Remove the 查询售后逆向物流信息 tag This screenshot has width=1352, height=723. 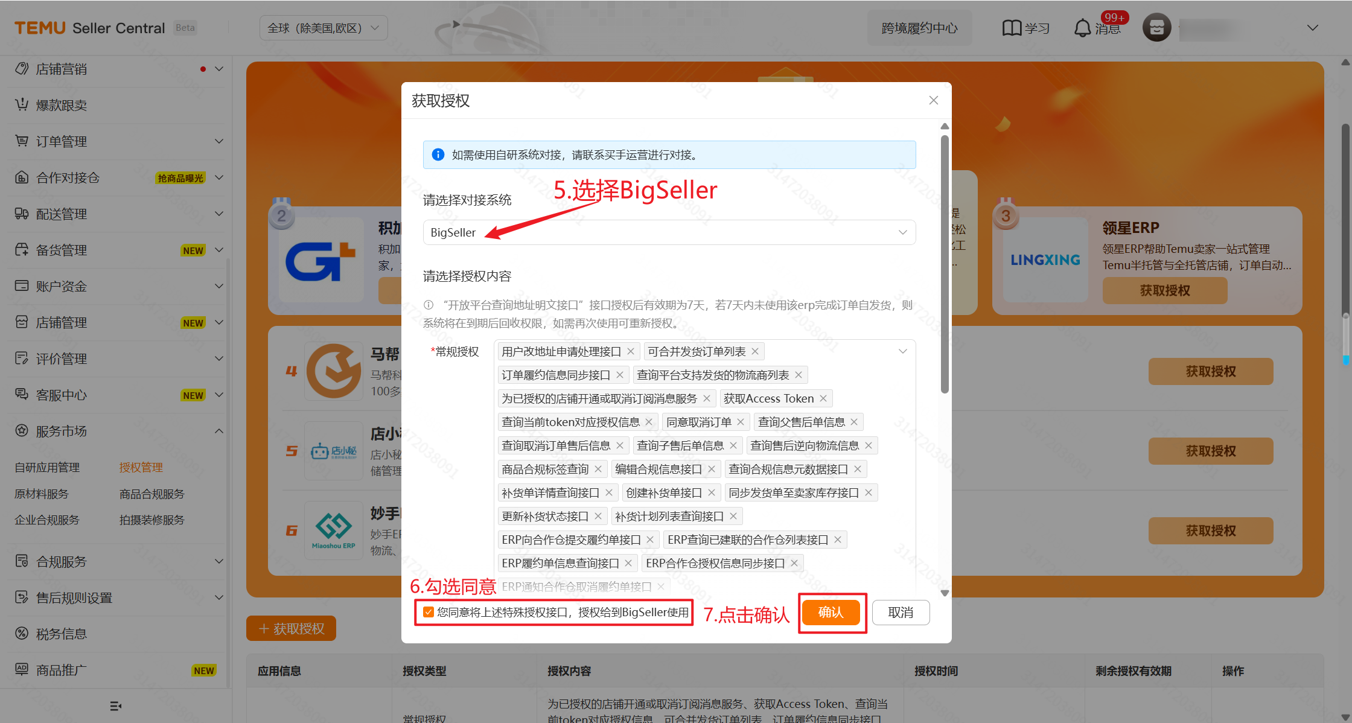click(x=869, y=446)
